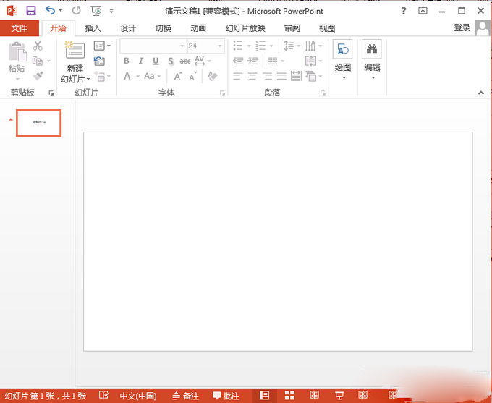Click the Format Painter brush icon
This screenshot has height=403, width=492.
[38, 76]
